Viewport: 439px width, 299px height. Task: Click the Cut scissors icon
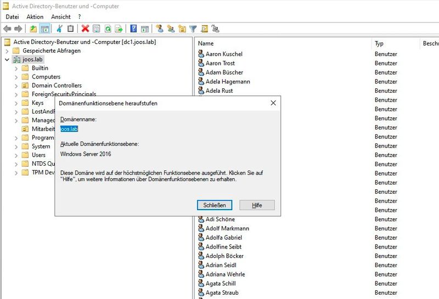59,29
